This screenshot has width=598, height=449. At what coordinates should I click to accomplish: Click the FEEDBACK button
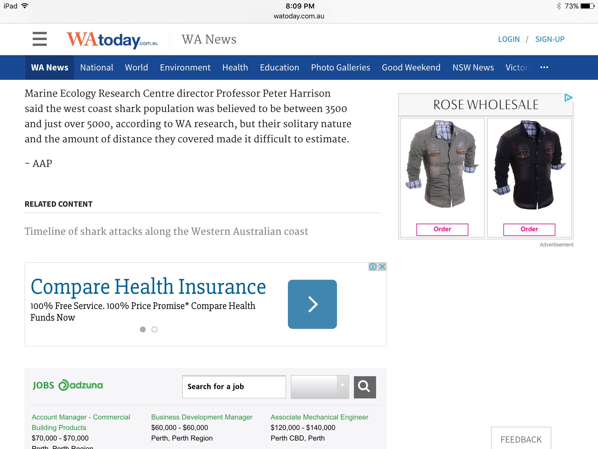[x=521, y=439]
